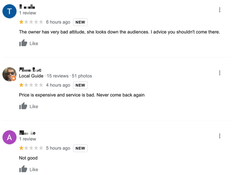The image size is (232, 175).
Task: Like the "Price is expensive" review
Action: (29, 107)
